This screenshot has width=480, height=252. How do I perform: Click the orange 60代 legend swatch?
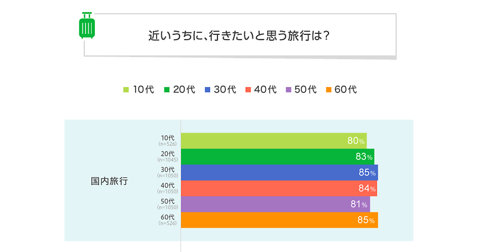(x=328, y=90)
